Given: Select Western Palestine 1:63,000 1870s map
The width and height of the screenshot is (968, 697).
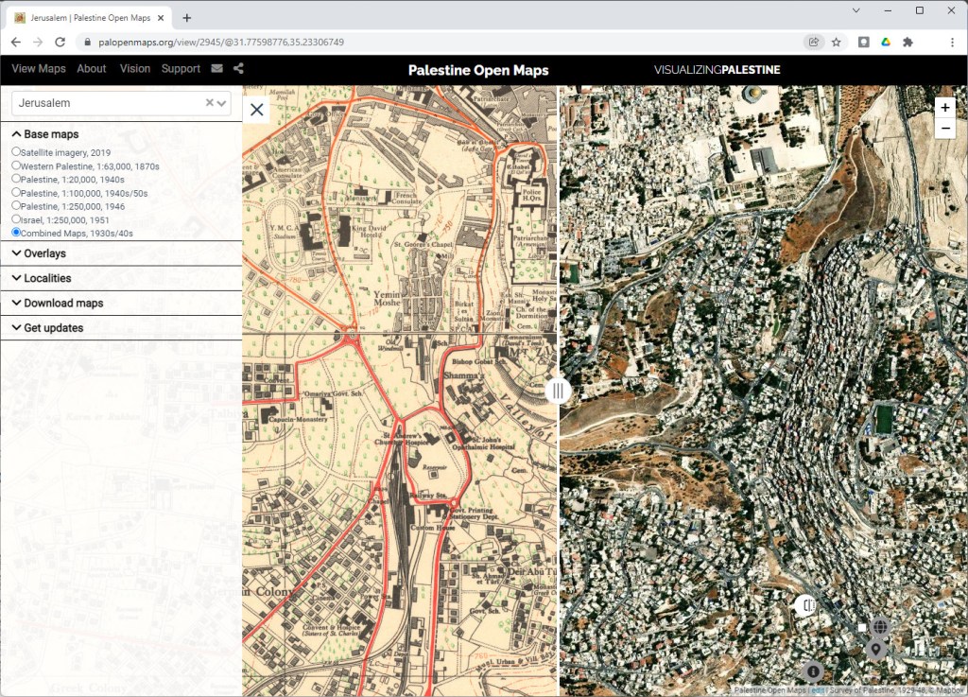Looking at the screenshot, I should tap(16, 165).
